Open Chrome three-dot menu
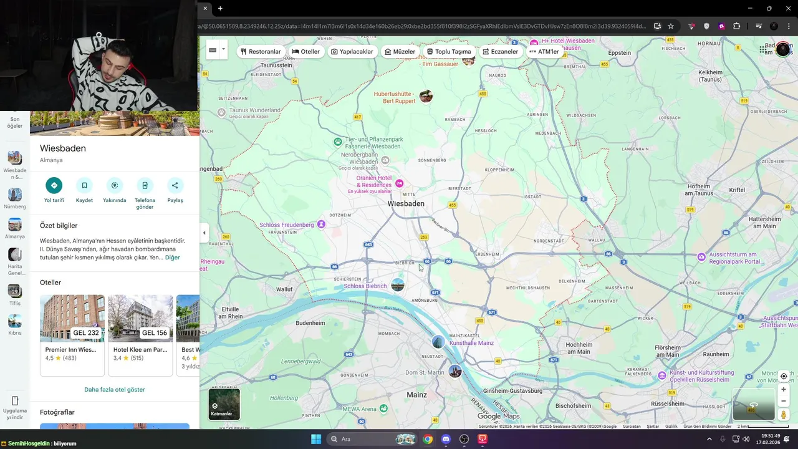Image resolution: width=798 pixels, height=449 pixels. click(x=789, y=26)
